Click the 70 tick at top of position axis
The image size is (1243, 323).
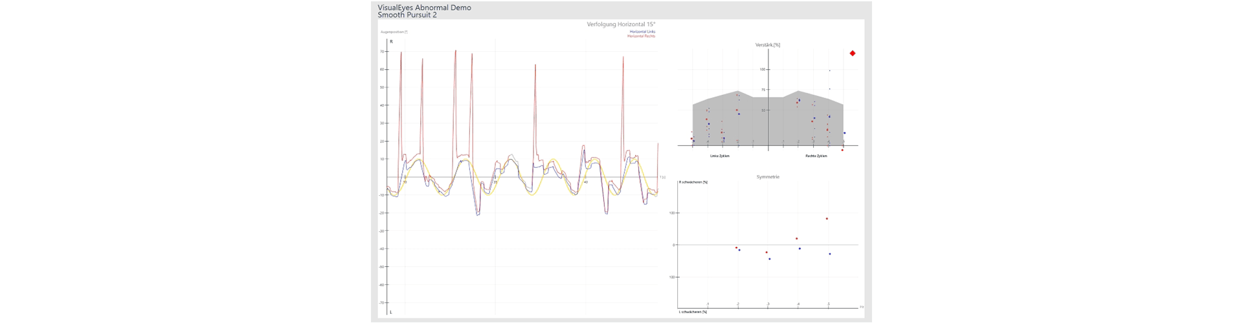[382, 51]
